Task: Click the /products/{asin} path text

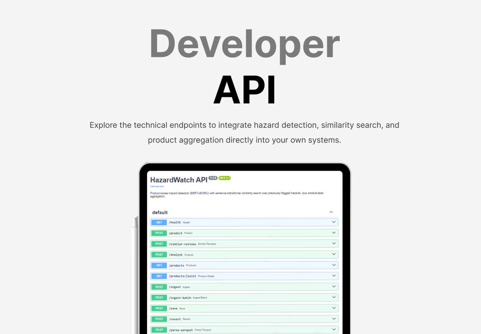Action: (182, 276)
